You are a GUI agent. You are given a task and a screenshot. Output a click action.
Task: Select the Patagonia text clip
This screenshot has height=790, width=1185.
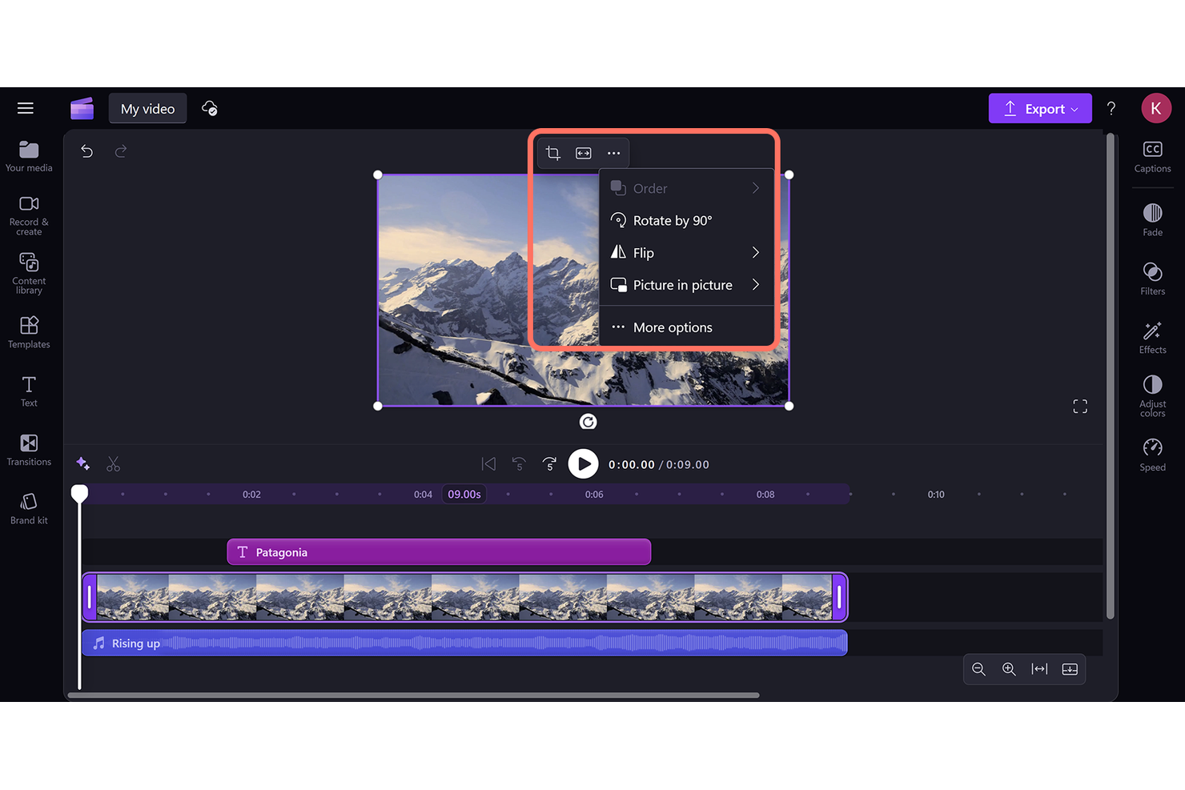tap(439, 551)
